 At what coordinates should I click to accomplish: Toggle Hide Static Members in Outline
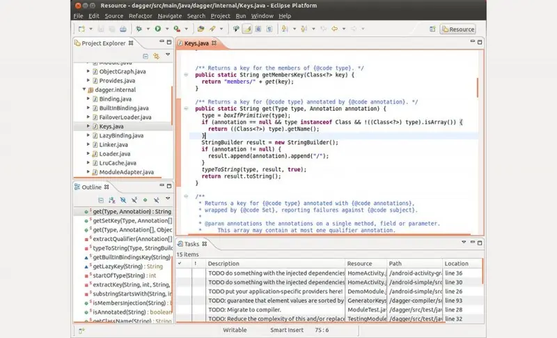(x=134, y=200)
